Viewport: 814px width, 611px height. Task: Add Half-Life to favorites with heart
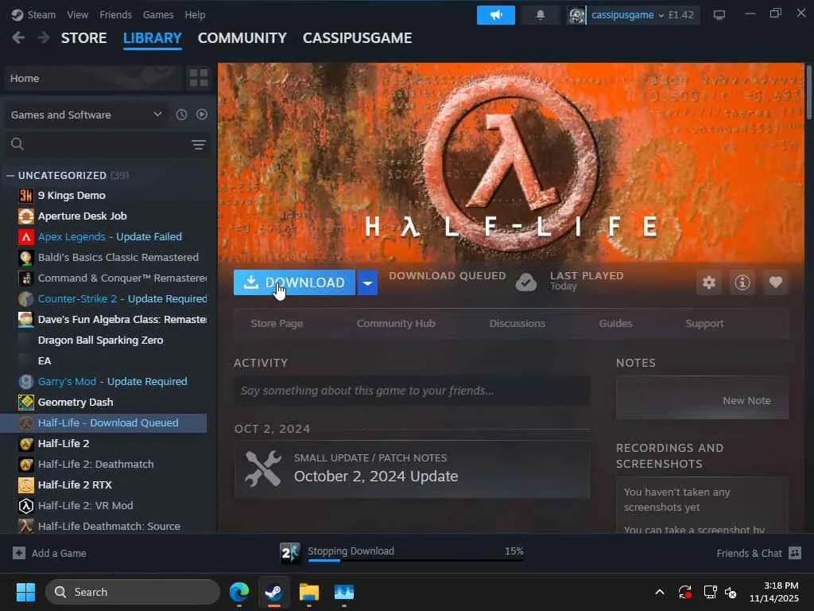click(x=776, y=282)
